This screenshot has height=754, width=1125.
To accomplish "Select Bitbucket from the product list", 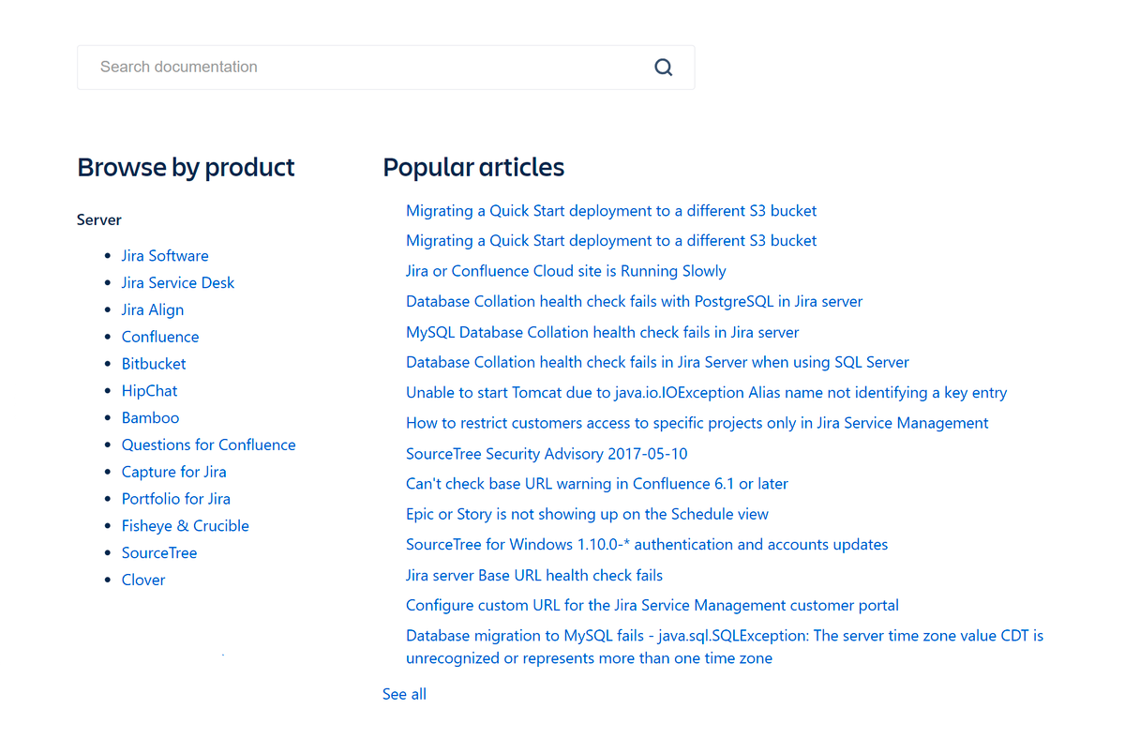I will 154,364.
